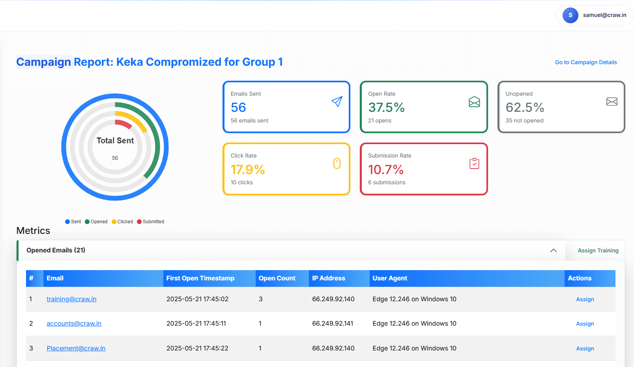Open the training@craw.in email link
Image resolution: width=634 pixels, height=367 pixels.
(x=71, y=299)
